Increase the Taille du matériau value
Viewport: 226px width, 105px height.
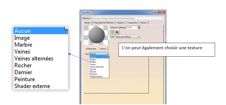pyautogui.click(x=139, y=27)
